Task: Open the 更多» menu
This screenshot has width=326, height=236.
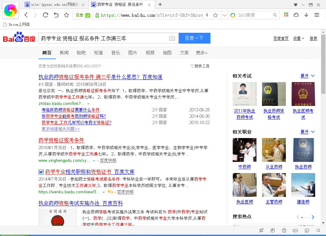Action: pos(202,53)
